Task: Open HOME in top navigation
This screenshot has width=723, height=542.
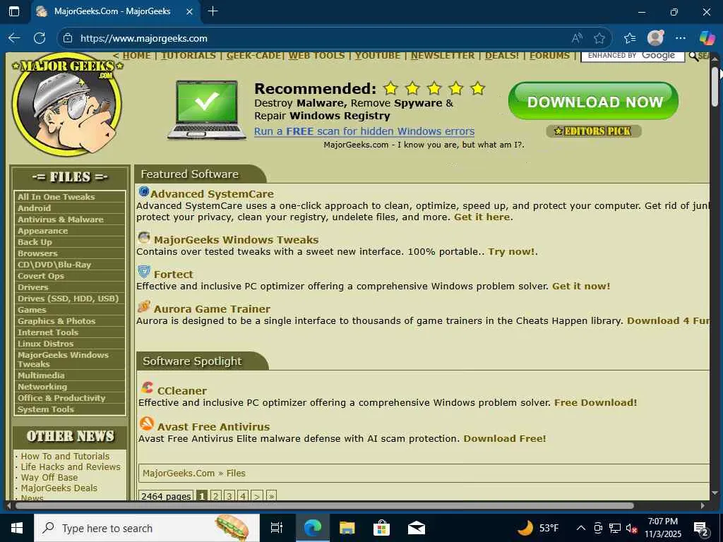Action: [136, 55]
